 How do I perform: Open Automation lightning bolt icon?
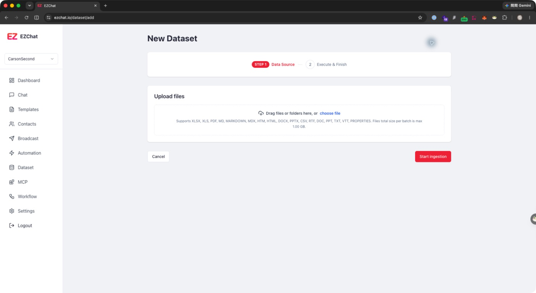pos(11,153)
